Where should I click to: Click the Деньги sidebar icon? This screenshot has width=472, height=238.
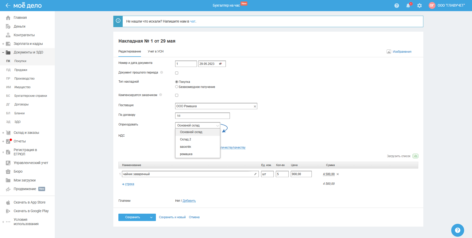(x=8, y=26)
